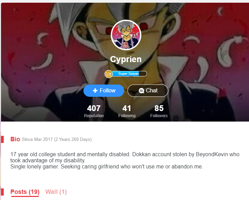
Task: Click the profile bio paragraph text
Action: pyautogui.click(x=125, y=160)
